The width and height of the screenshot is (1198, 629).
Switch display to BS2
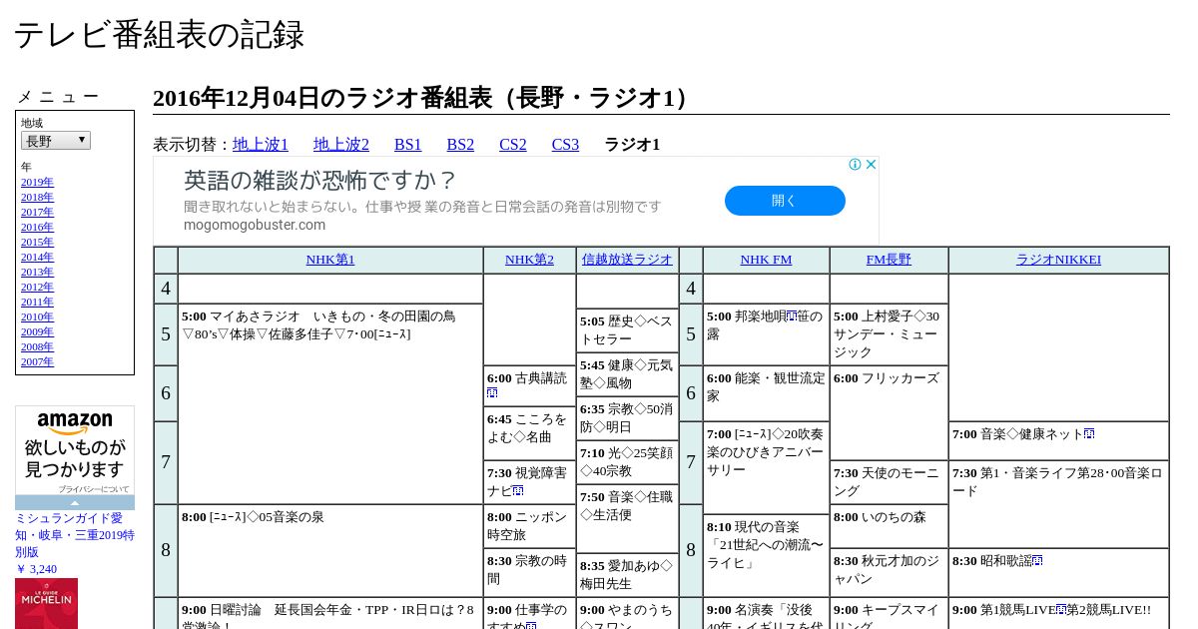[460, 144]
